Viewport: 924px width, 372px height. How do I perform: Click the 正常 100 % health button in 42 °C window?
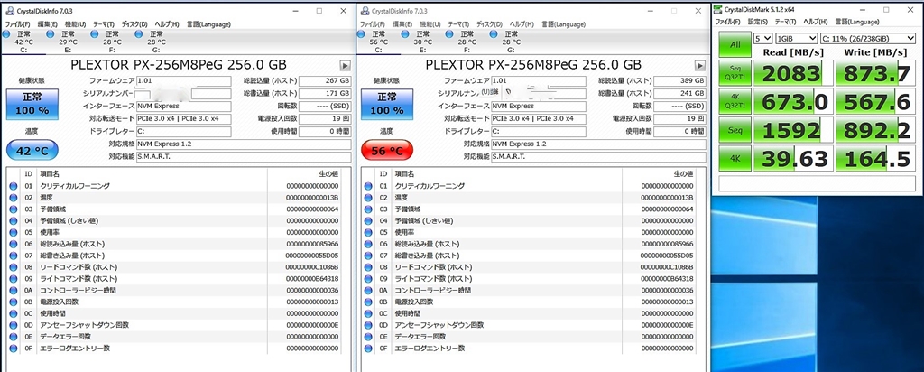pyautogui.click(x=32, y=105)
